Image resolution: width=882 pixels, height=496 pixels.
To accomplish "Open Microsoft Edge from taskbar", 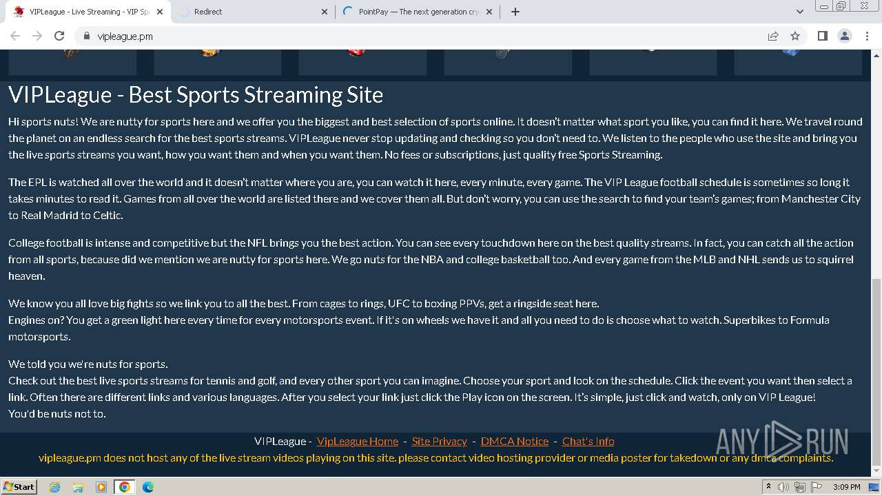I will click(x=148, y=487).
